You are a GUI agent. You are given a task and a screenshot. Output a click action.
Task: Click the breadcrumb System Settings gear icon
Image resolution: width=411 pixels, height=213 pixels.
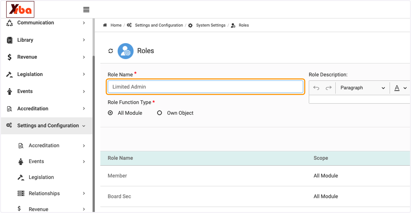click(x=190, y=25)
